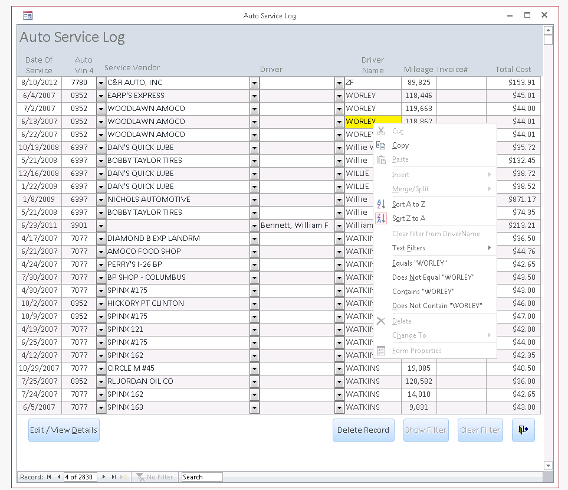Viewport: 568px width, 490px height.
Task: Click inside the Search box at the bottom
Action: point(201,477)
